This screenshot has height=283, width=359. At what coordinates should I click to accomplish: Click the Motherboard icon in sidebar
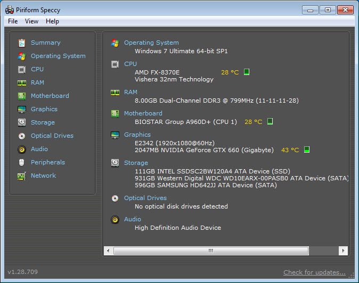click(22, 96)
